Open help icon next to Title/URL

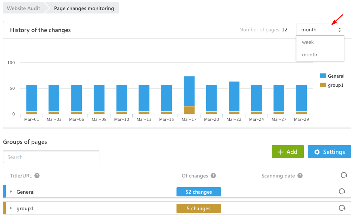pos(37,176)
